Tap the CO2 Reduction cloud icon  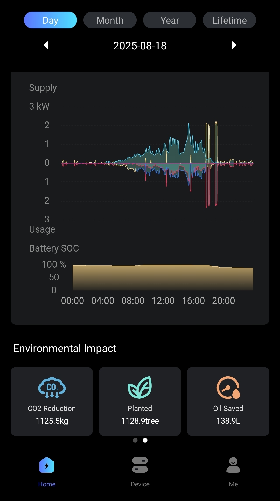tap(52, 388)
